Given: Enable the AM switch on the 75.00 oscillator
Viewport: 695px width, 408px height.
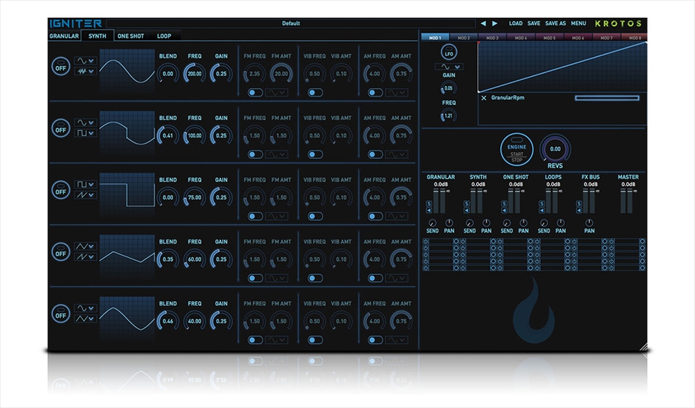Looking at the screenshot, I should point(375,216).
